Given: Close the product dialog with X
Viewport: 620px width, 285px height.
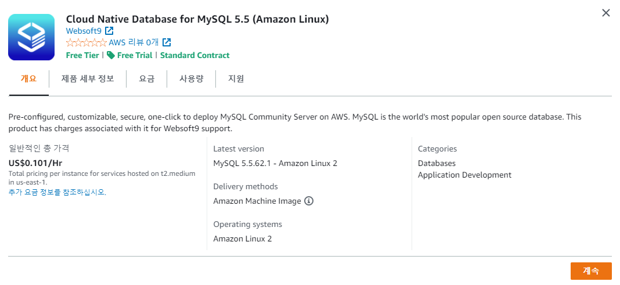Looking at the screenshot, I should [605, 13].
